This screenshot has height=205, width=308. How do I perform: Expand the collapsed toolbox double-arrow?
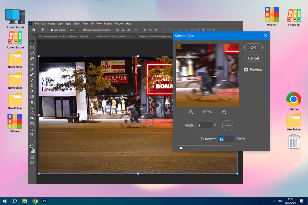pyautogui.click(x=30, y=35)
